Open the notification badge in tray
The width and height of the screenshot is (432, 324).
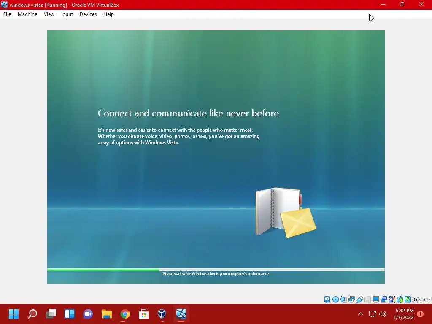click(420, 314)
